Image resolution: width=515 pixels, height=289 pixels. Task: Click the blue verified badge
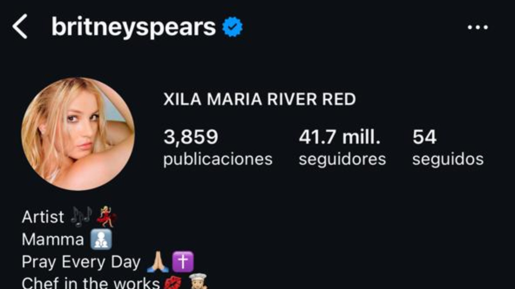[233, 27]
